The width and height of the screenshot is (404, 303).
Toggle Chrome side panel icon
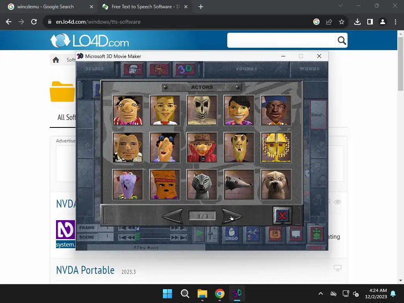[370, 22]
